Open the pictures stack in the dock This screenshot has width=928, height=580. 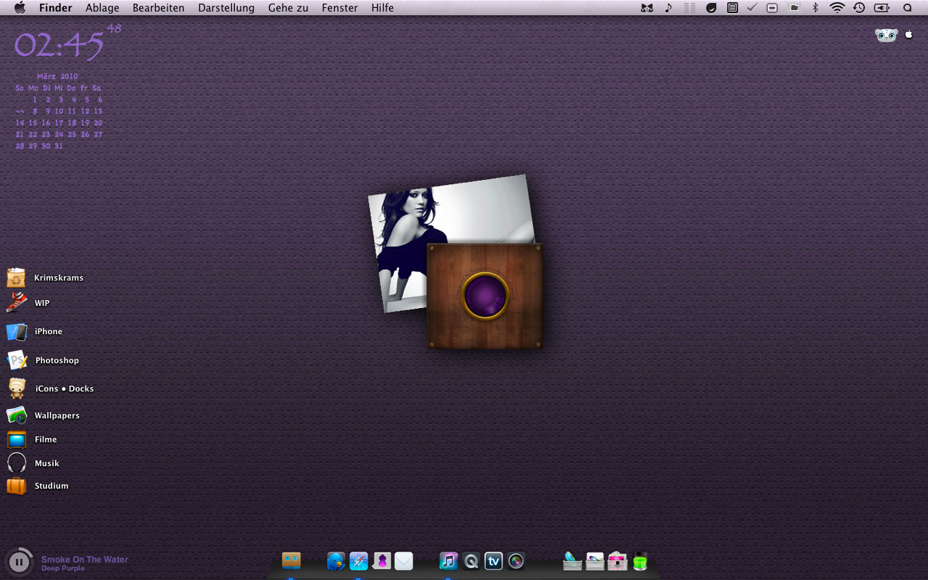pyautogui.click(x=594, y=560)
